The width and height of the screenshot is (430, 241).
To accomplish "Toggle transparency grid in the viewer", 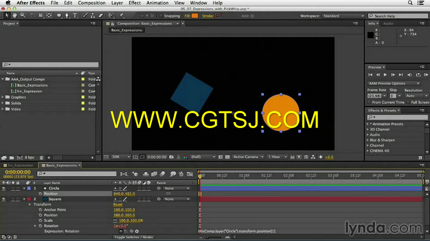I will pyautogui.click(x=227, y=157).
